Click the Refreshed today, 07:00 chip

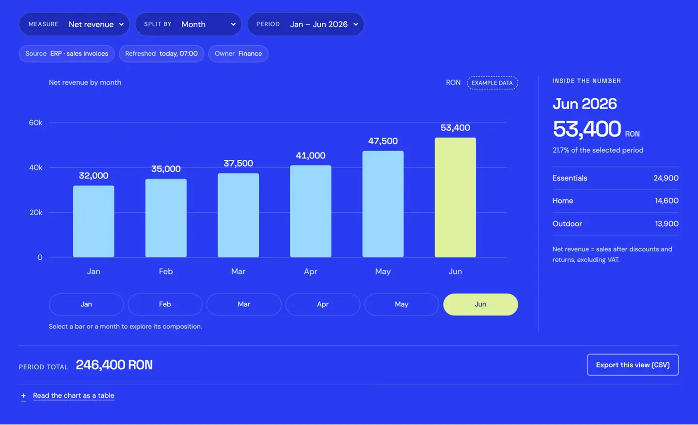tap(161, 54)
